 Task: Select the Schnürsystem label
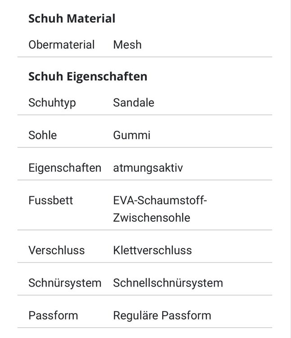point(65,283)
